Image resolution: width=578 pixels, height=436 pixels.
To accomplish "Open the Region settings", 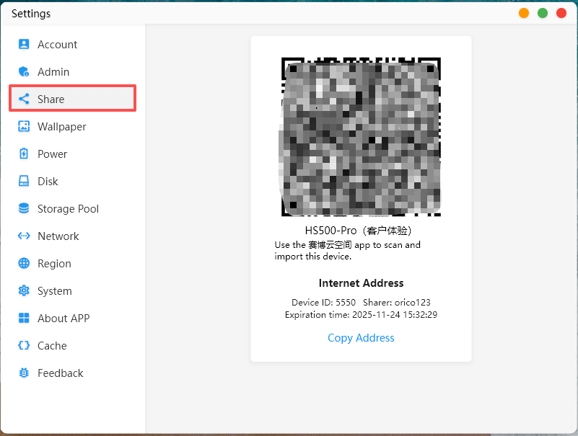I will pos(73,263).
